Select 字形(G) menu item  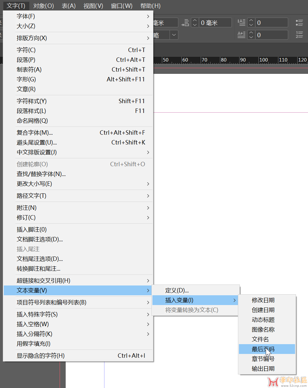(x=78, y=79)
